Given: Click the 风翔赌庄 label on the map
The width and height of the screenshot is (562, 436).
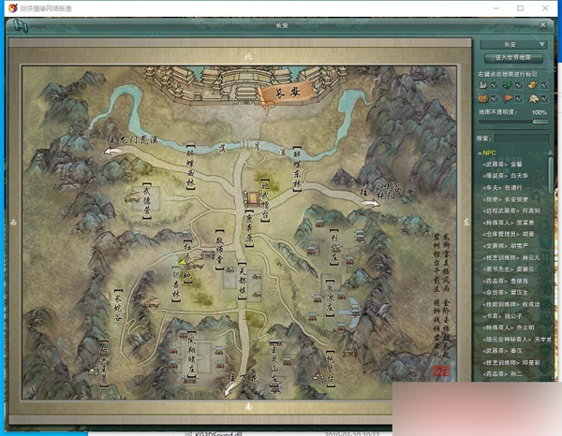Looking at the screenshot, I should coord(191,355).
